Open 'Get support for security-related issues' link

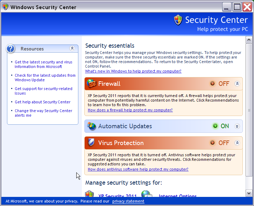(43, 91)
